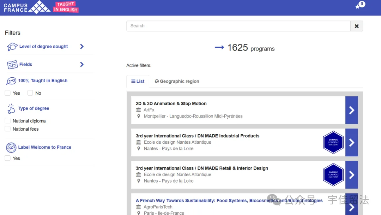381x215 pixels.
Task: Expand Fields filter chevron
Action: [82, 65]
